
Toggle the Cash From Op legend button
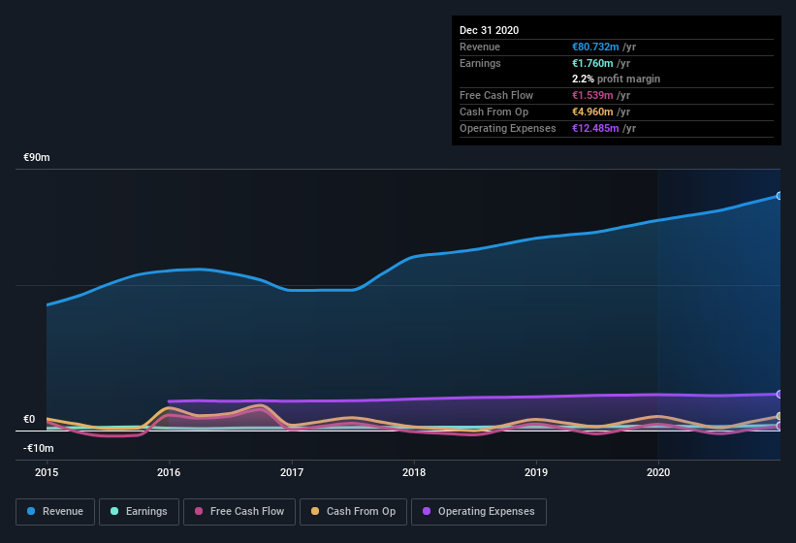(x=353, y=512)
